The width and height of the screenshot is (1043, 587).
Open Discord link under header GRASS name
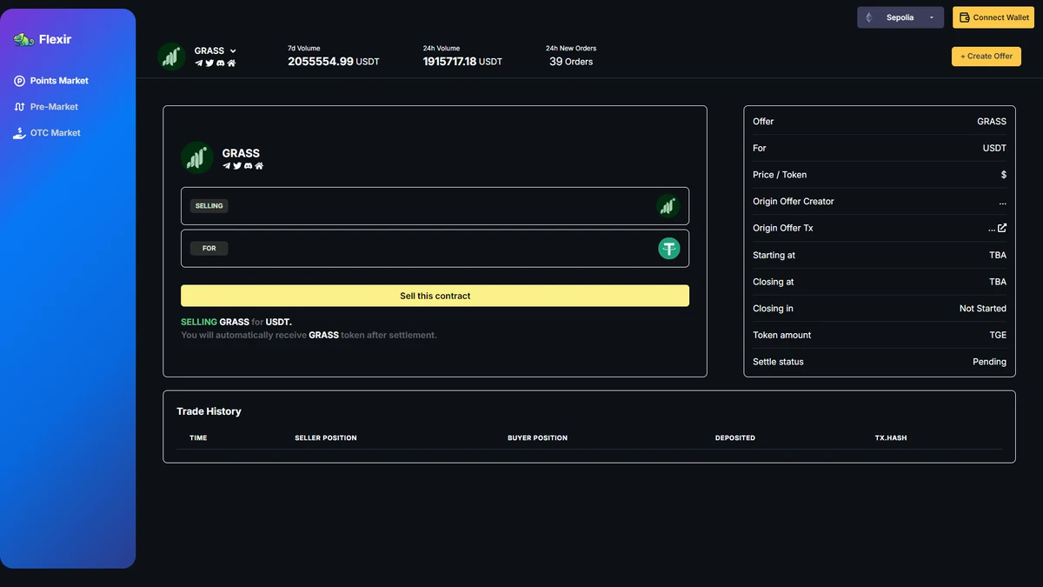pos(220,63)
